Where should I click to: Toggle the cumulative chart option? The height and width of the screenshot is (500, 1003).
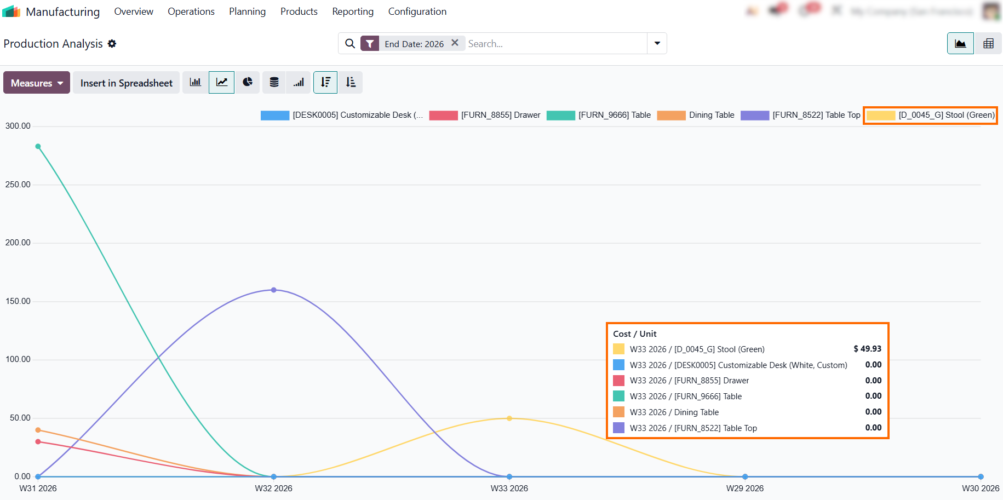tap(299, 83)
